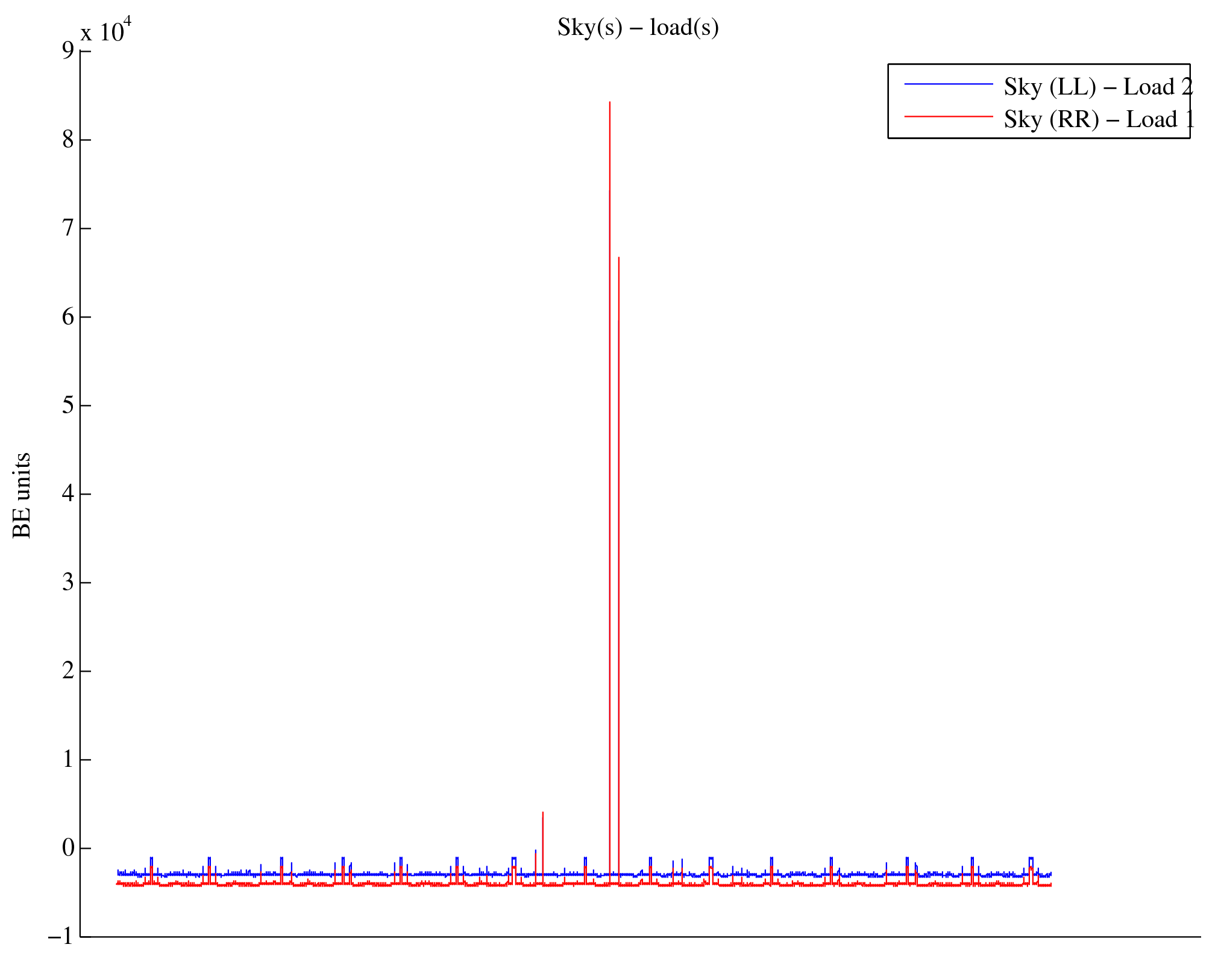
Task: Click the y-axis tick label 9
Action: tap(67, 51)
